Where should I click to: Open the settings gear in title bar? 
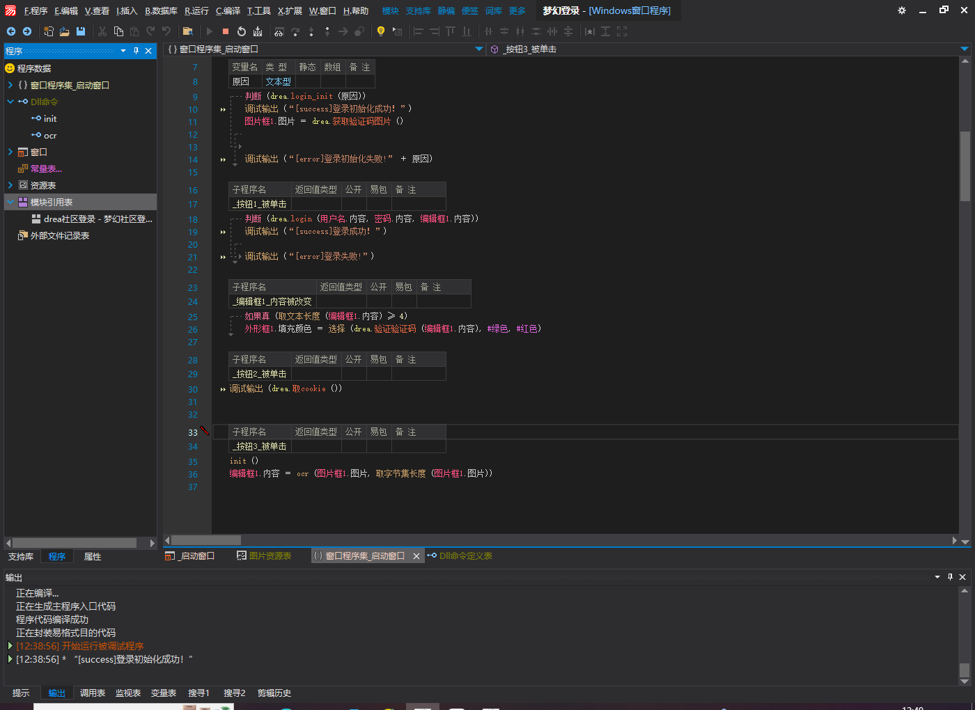[x=901, y=10]
